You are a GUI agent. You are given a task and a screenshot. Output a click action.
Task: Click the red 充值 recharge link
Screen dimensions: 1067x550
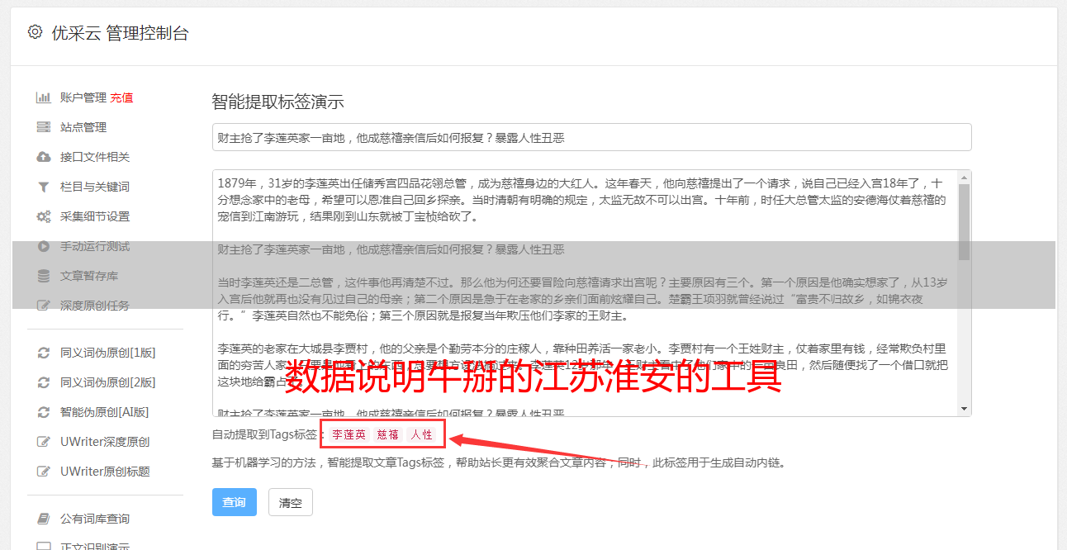point(121,97)
